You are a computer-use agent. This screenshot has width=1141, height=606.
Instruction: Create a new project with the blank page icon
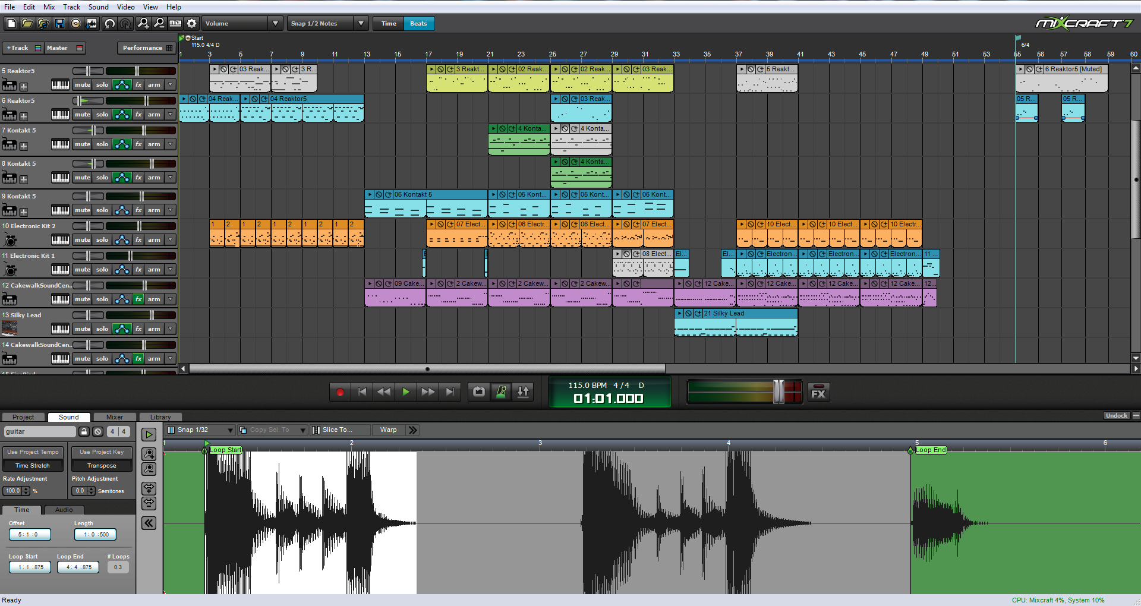pyautogui.click(x=11, y=23)
